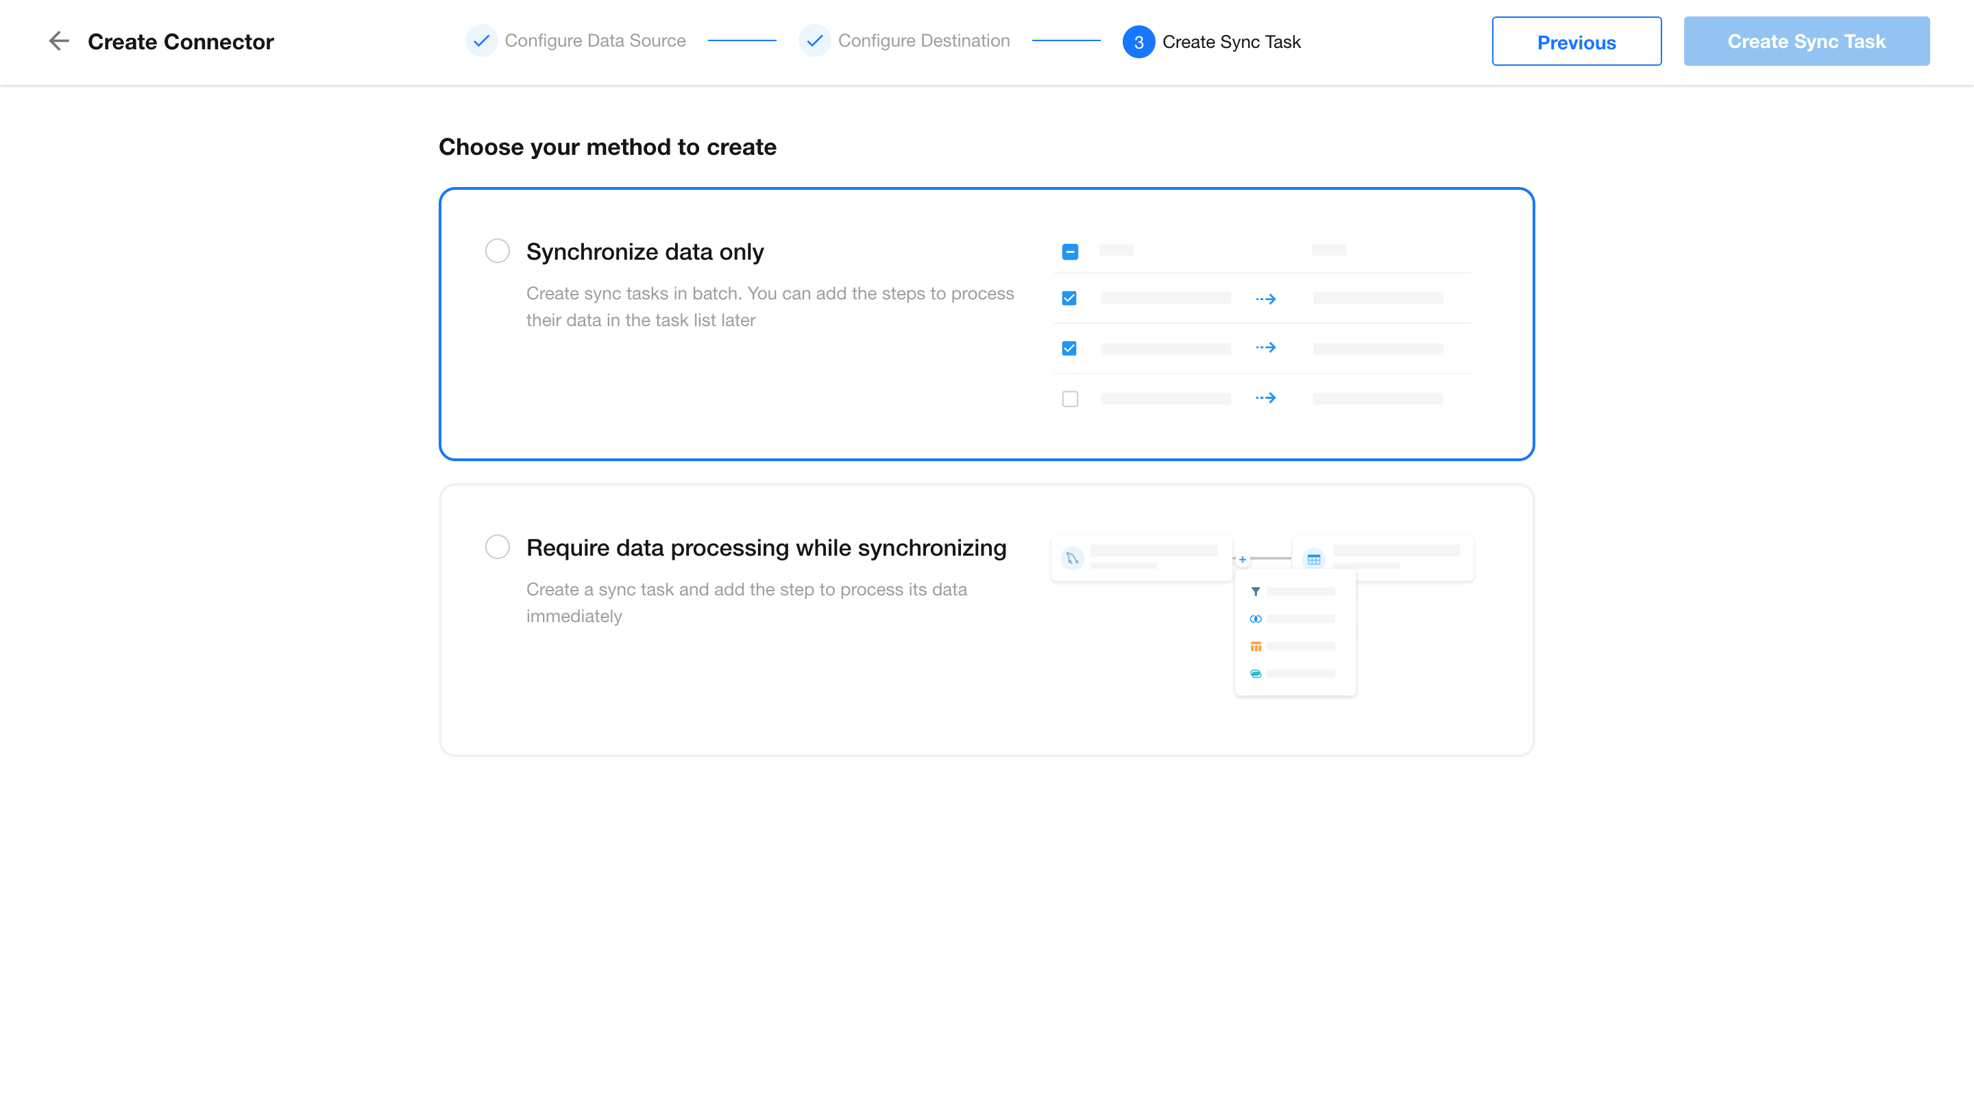Click the Require data processing card description

[746, 603]
